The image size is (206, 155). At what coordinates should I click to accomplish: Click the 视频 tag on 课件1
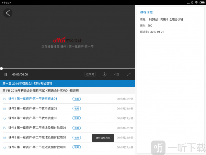pyautogui.click(x=77, y=99)
